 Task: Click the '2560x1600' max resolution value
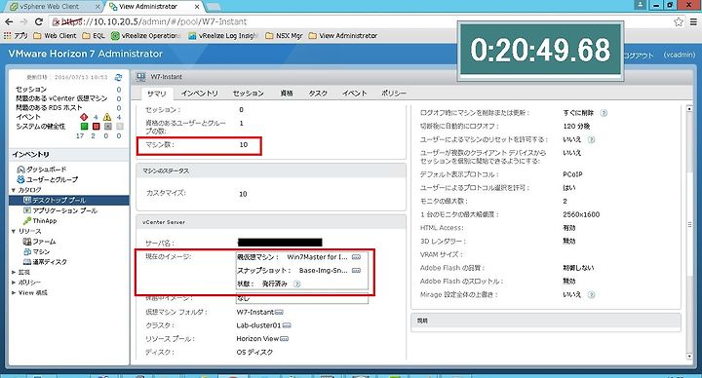click(x=581, y=214)
